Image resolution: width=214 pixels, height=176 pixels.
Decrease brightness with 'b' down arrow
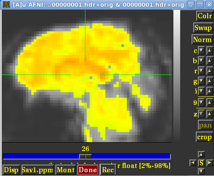tap(201, 60)
